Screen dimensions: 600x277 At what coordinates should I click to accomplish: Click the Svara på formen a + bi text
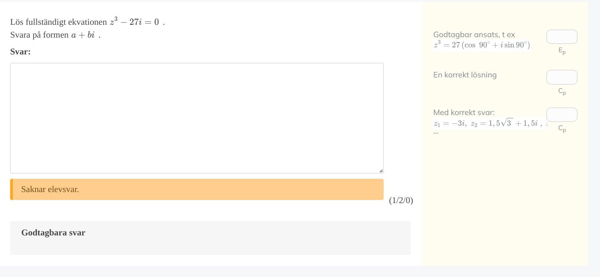coord(55,35)
